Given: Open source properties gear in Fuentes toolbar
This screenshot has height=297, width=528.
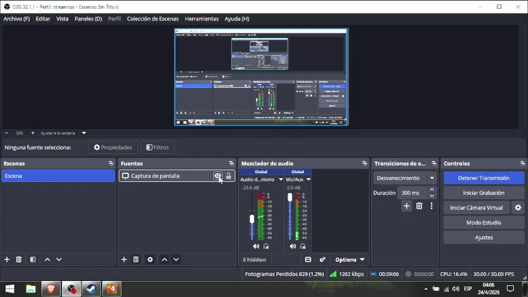Looking at the screenshot, I should [150, 259].
